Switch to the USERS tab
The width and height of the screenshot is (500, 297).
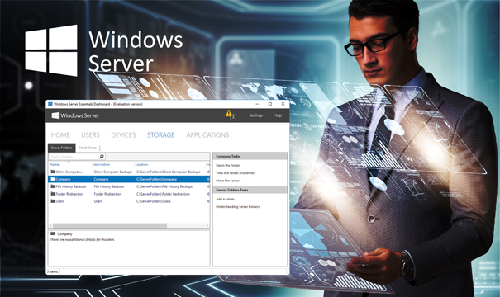[90, 135]
